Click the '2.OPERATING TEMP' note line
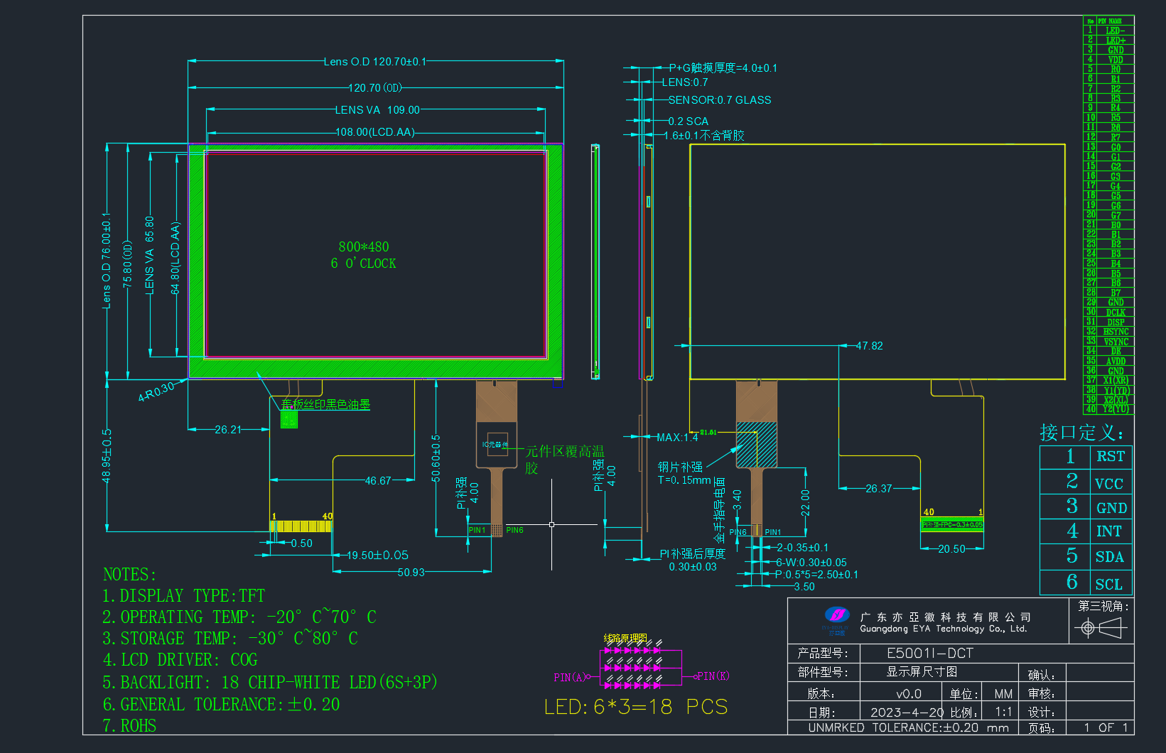Viewport: 1166px width, 753px height. (x=239, y=617)
